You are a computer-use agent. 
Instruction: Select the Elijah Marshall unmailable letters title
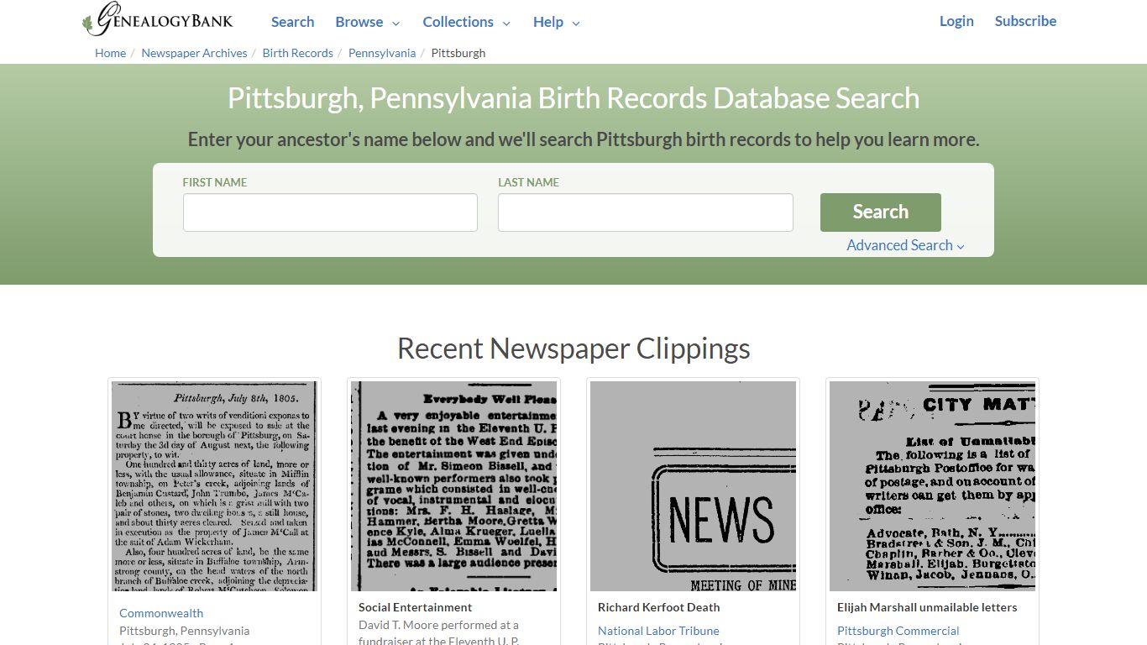click(927, 607)
